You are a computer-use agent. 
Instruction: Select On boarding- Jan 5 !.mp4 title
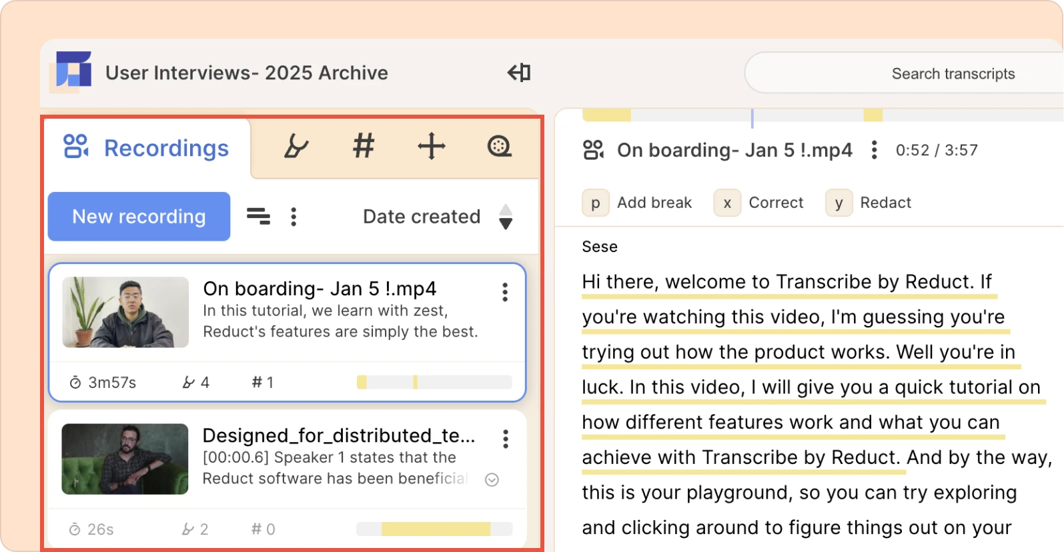[320, 289]
